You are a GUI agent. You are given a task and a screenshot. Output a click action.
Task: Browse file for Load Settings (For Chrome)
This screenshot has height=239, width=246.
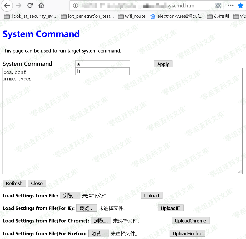101,221
